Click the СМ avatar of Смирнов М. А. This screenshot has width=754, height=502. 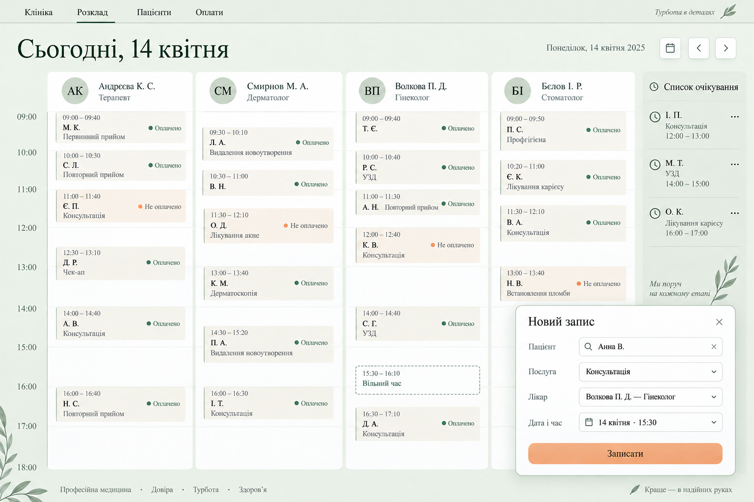(x=223, y=91)
